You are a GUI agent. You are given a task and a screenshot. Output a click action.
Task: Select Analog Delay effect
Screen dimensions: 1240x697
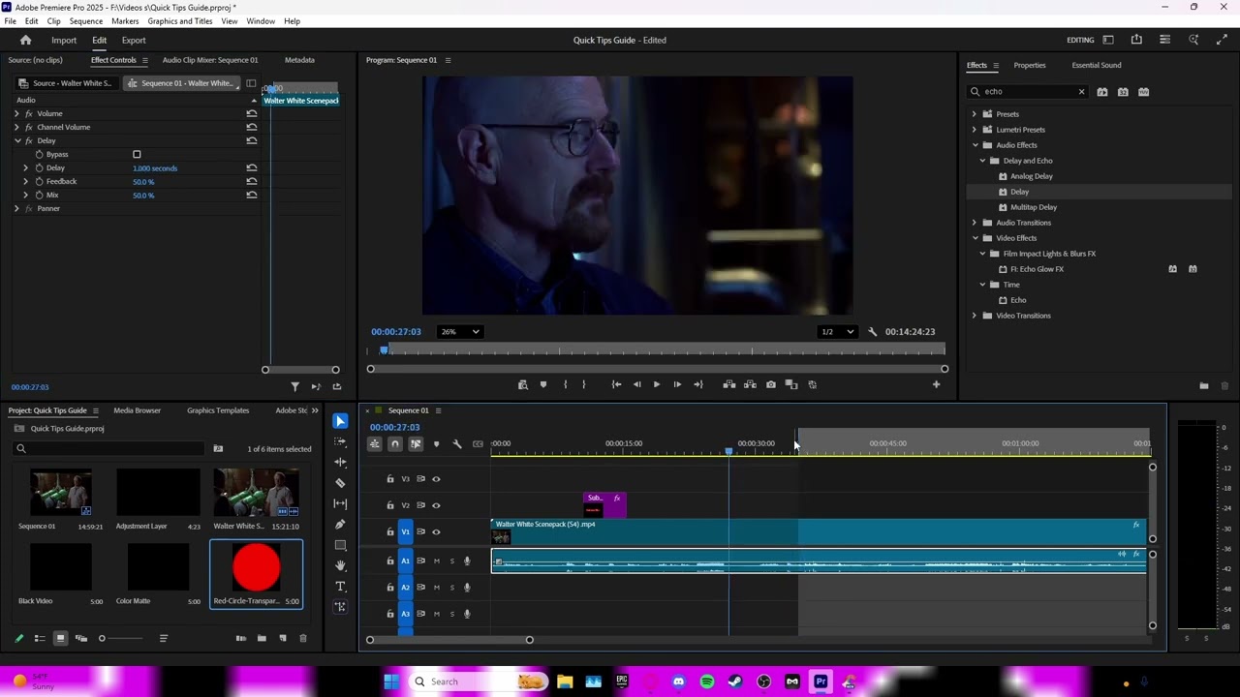(1032, 176)
